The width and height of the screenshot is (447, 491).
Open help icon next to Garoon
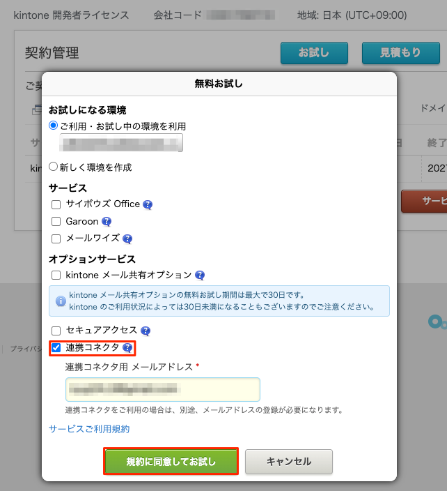tap(107, 222)
